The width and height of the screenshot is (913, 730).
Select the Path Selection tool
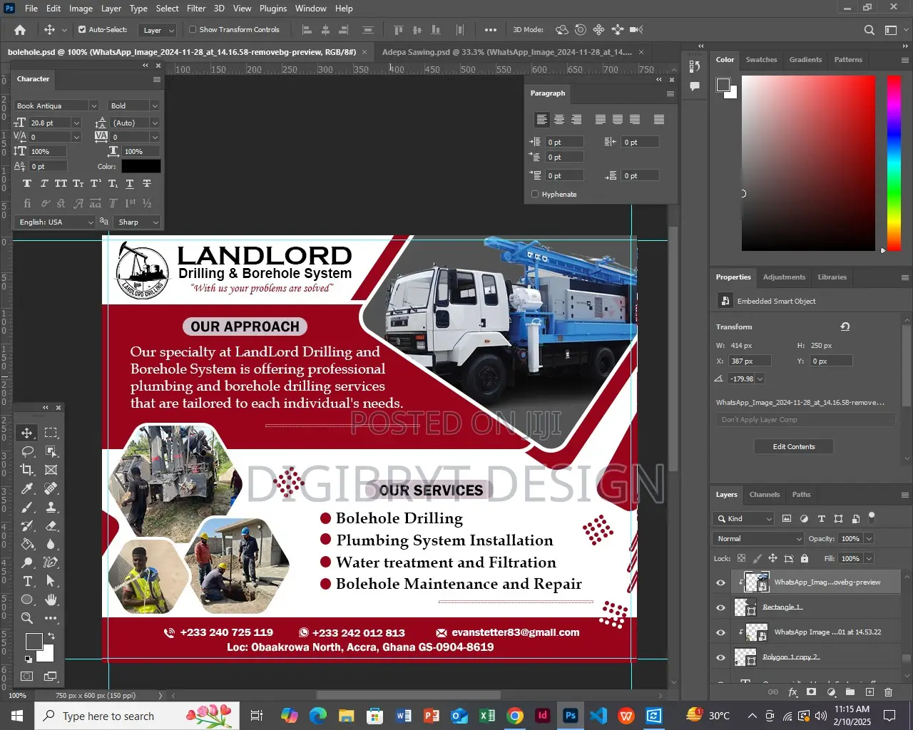pos(51,581)
